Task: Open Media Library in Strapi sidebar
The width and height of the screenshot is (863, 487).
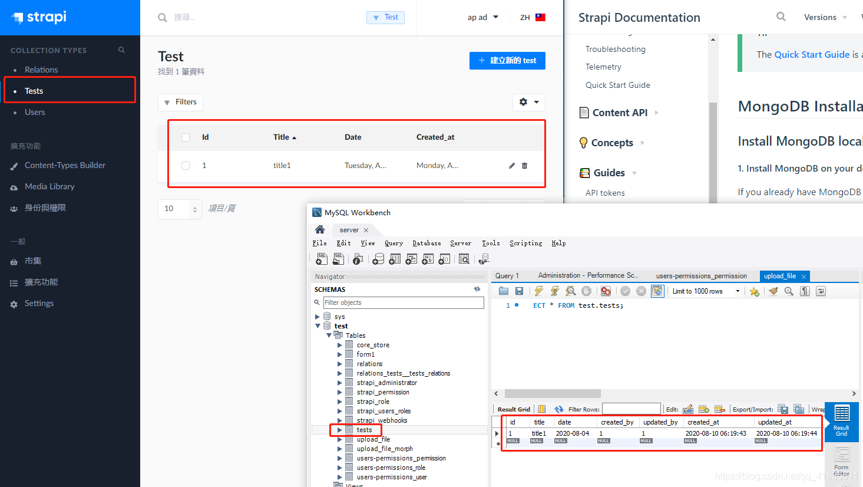Action: coord(49,186)
